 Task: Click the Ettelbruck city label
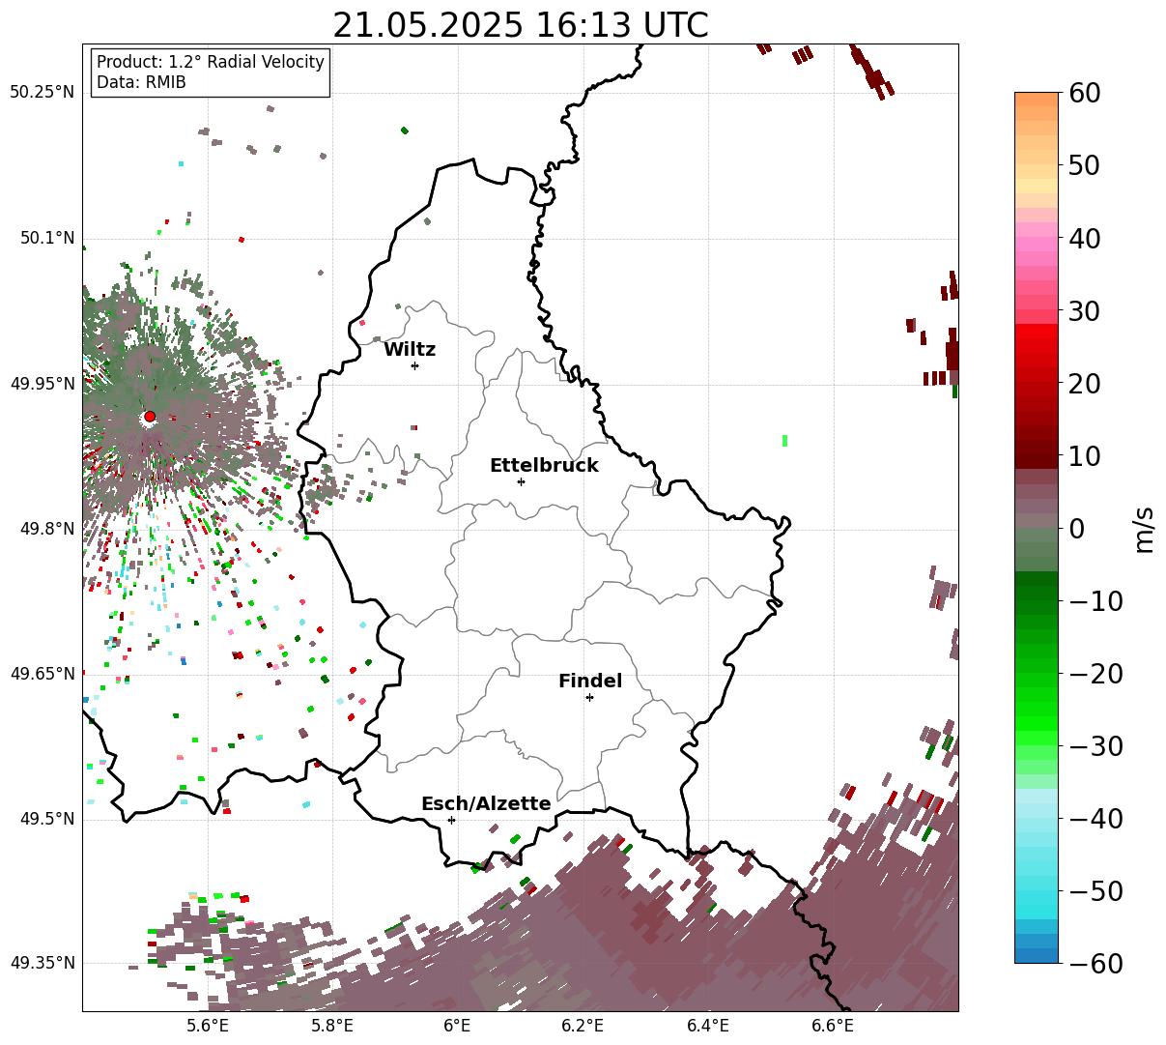544,466
